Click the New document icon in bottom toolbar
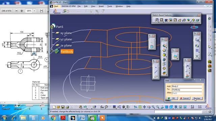The height and width of the screenshot is (121, 216). pyautogui.click(x=54, y=107)
